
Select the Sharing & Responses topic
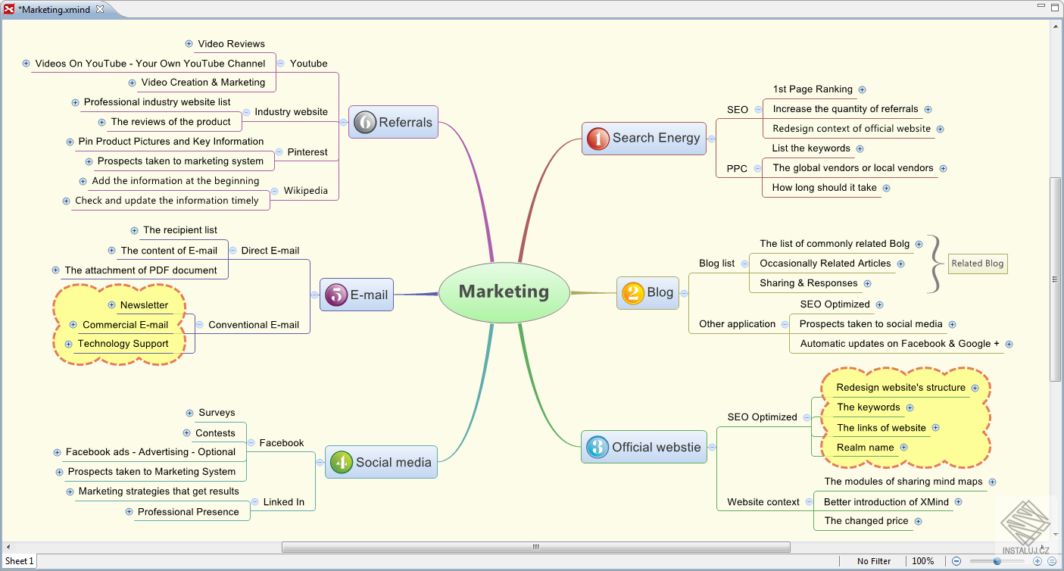point(809,283)
